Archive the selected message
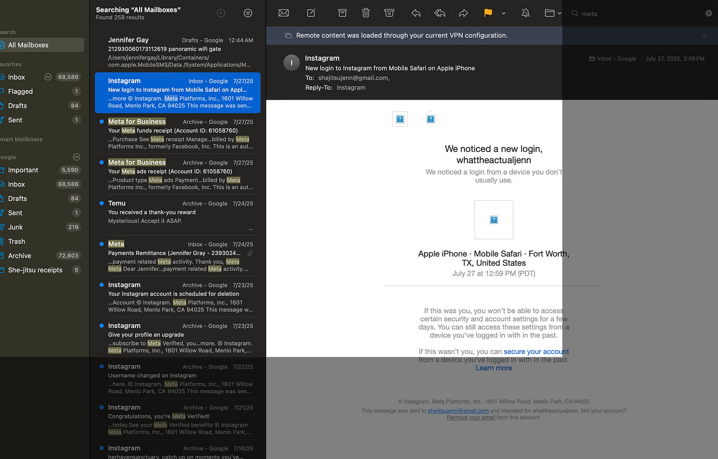The image size is (718, 459). click(x=342, y=13)
